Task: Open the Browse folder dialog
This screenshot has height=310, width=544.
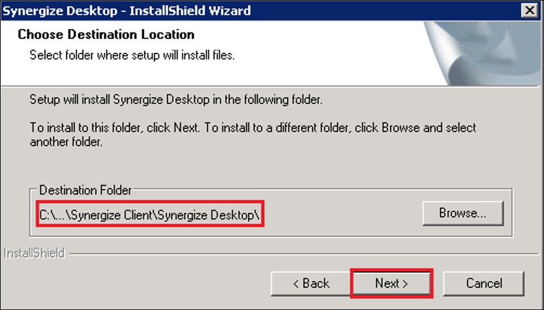Action: 462,213
